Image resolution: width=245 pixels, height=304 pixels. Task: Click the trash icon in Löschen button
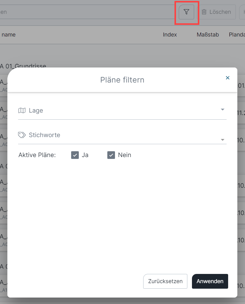click(204, 12)
